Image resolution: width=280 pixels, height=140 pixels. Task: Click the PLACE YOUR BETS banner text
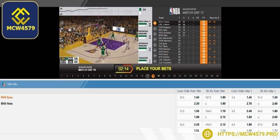[154, 69]
